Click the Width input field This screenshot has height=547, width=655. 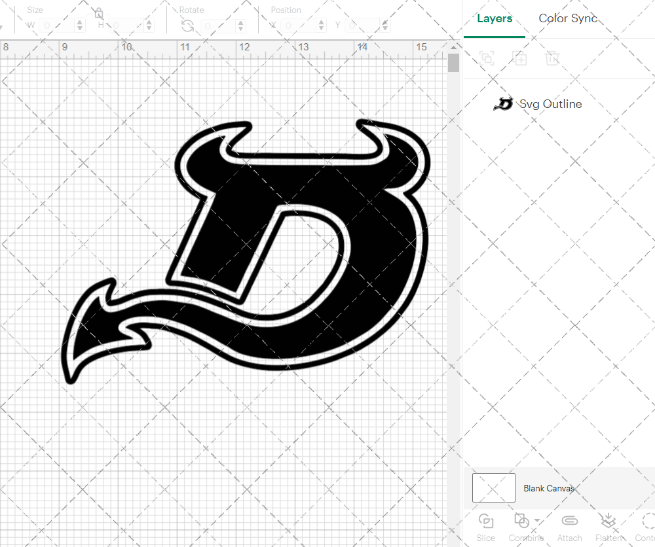coord(57,26)
